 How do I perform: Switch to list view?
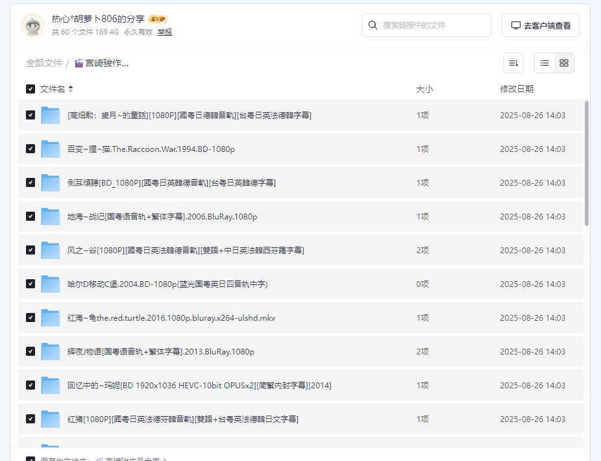point(545,63)
